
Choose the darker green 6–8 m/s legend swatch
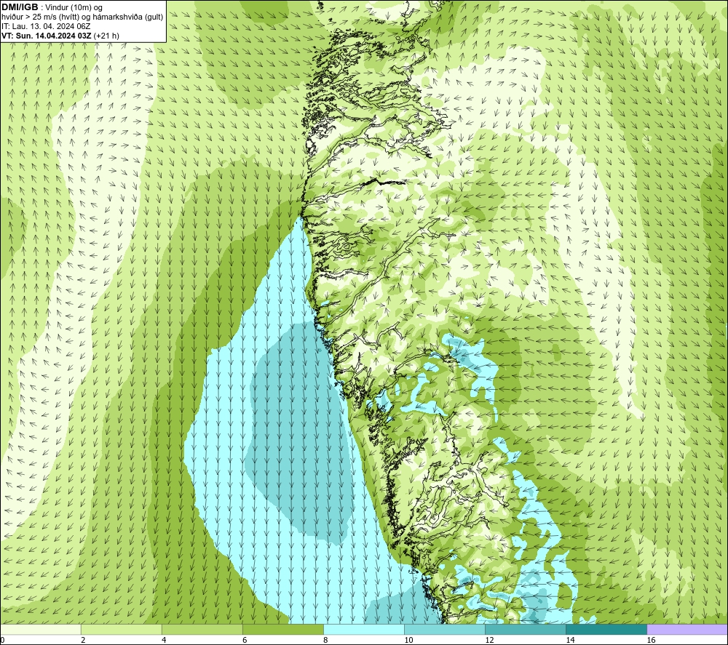tap(282, 629)
